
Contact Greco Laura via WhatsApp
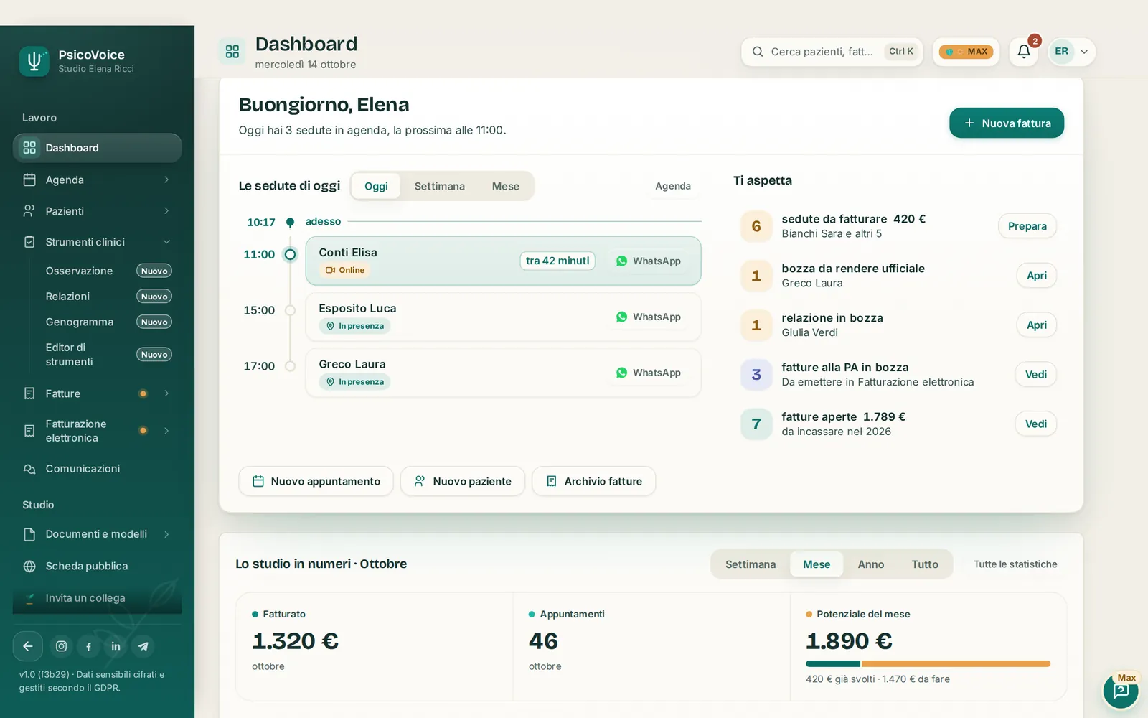(x=649, y=373)
